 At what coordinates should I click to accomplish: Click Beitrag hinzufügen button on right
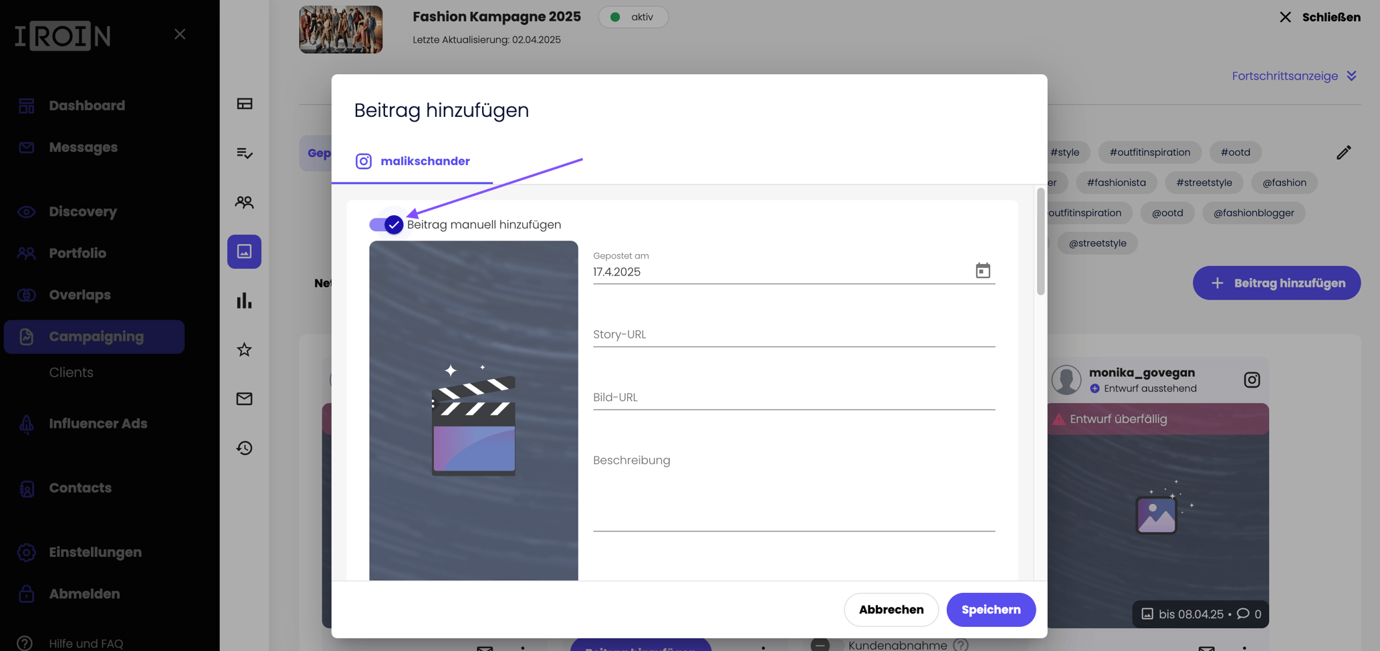pos(1276,283)
